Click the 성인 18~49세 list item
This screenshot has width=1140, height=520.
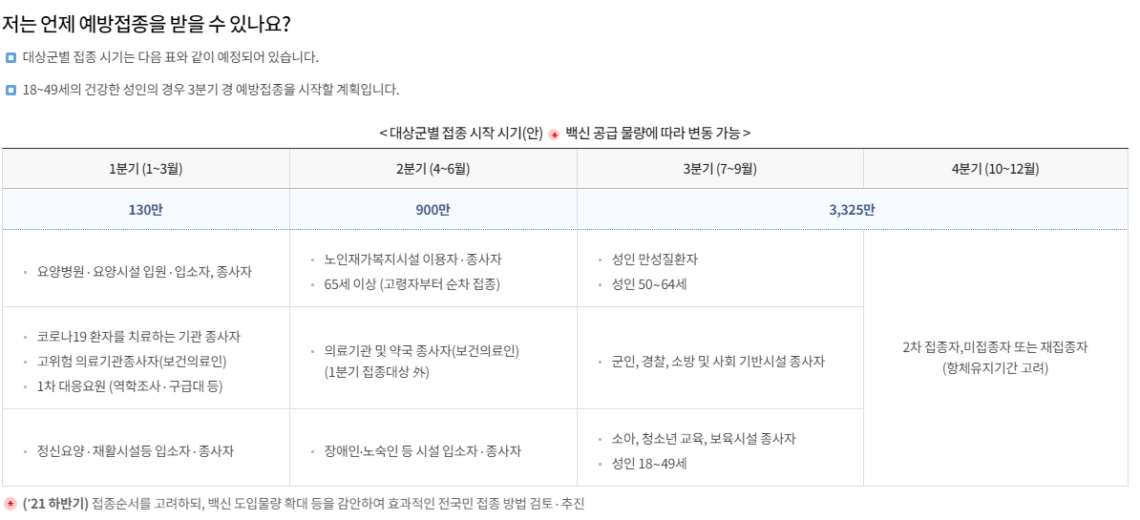coord(650,464)
